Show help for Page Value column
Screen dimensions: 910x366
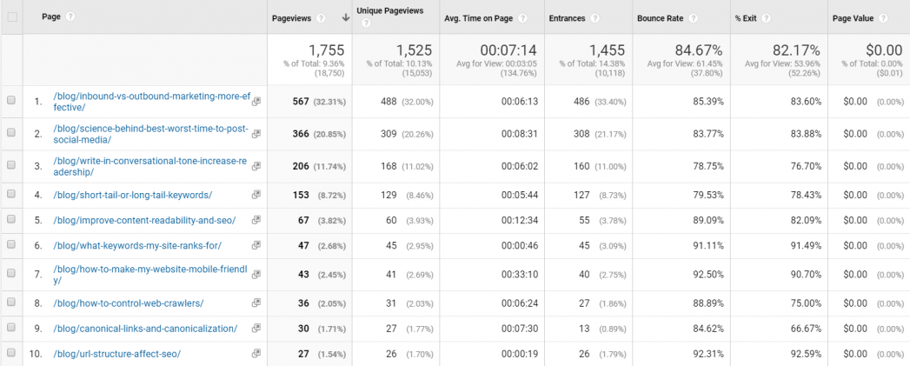coord(883,18)
